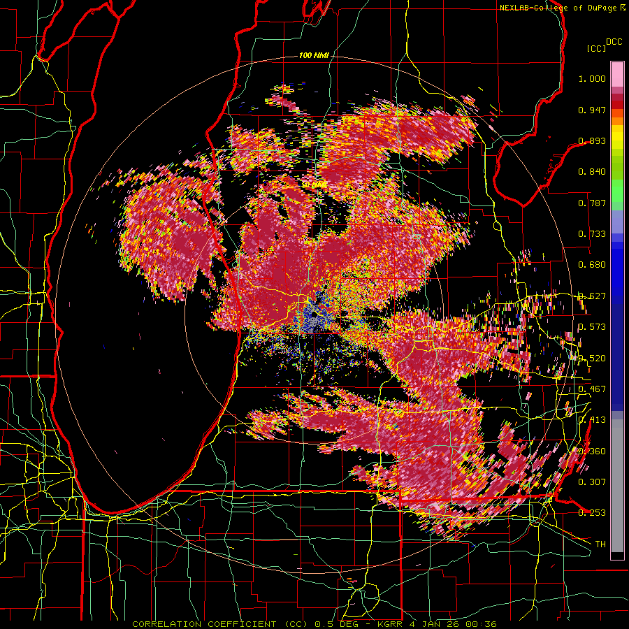Click the 1.000 value on the color scale
Image resolution: width=629 pixels, height=629 pixels.
click(x=592, y=78)
